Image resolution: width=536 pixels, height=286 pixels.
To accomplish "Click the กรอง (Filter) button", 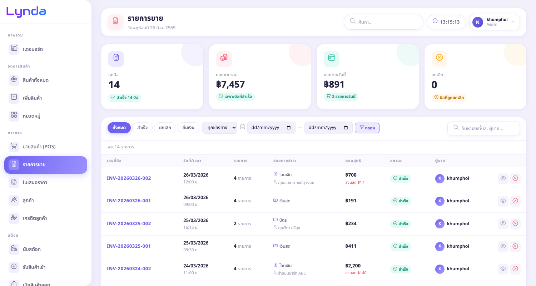I will 367,128.
